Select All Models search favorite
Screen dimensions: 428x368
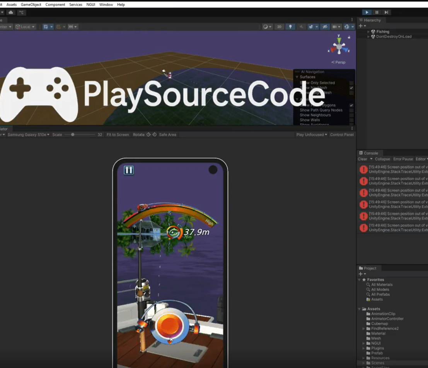click(x=380, y=290)
